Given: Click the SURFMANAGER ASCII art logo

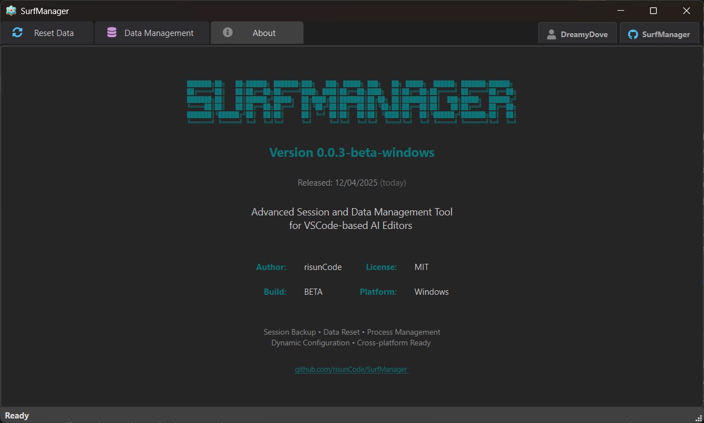Looking at the screenshot, I should (351, 101).
